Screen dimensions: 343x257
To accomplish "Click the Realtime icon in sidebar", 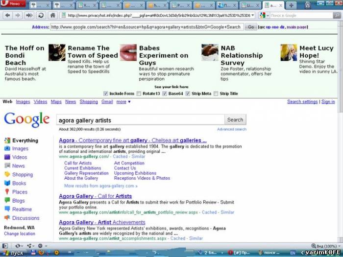I will pyautogui.click(x=7, y=209).
